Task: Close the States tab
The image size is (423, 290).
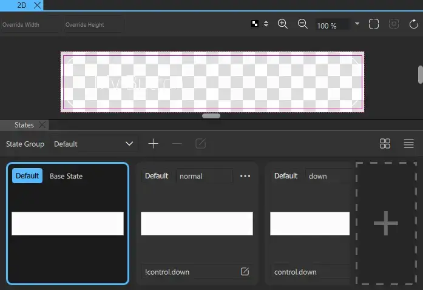Action: coord(42,124)
